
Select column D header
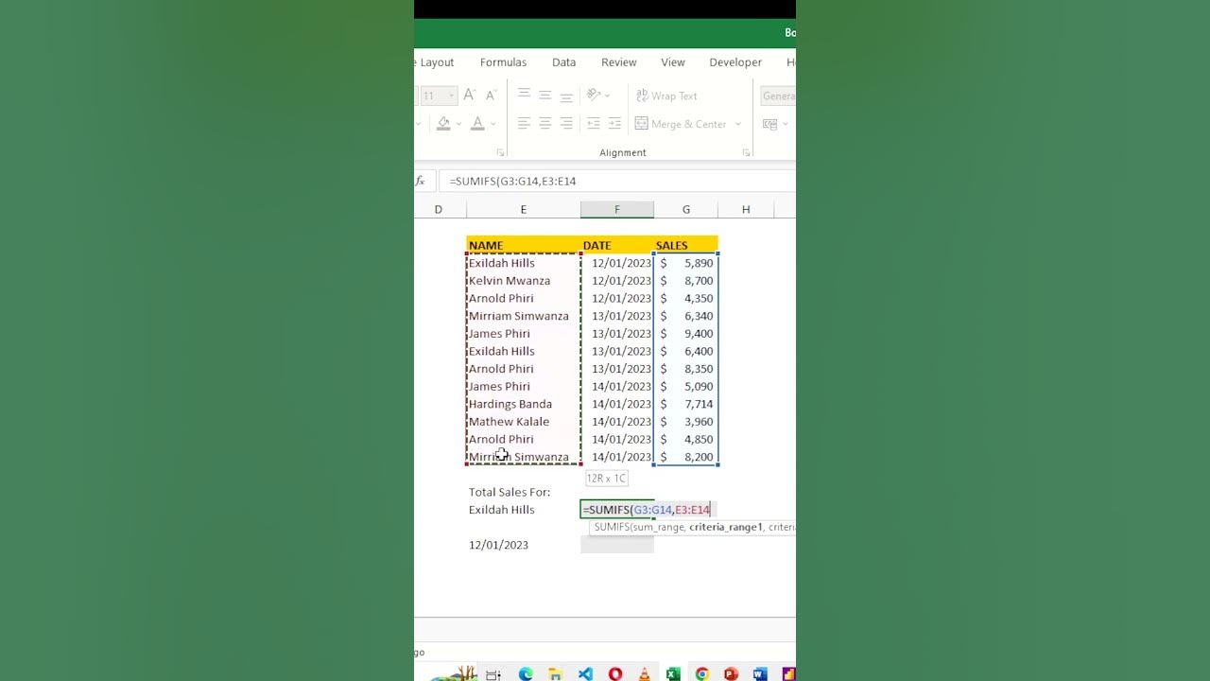(439, 209)
